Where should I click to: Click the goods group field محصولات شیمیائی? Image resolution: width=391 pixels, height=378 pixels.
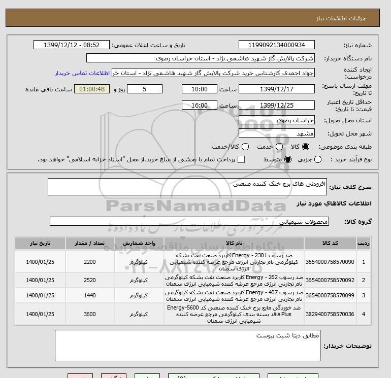click(x=189, y=221)
